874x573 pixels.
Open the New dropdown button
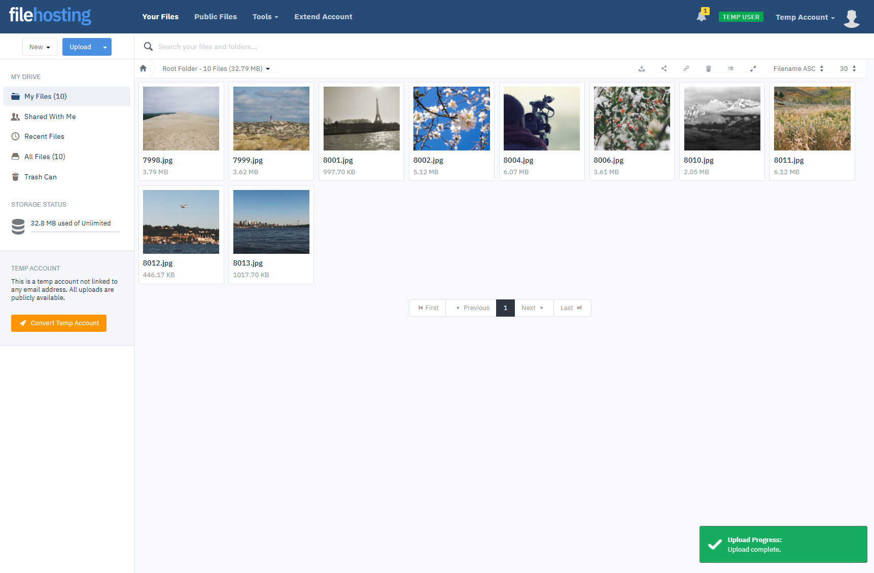point(40,47)
